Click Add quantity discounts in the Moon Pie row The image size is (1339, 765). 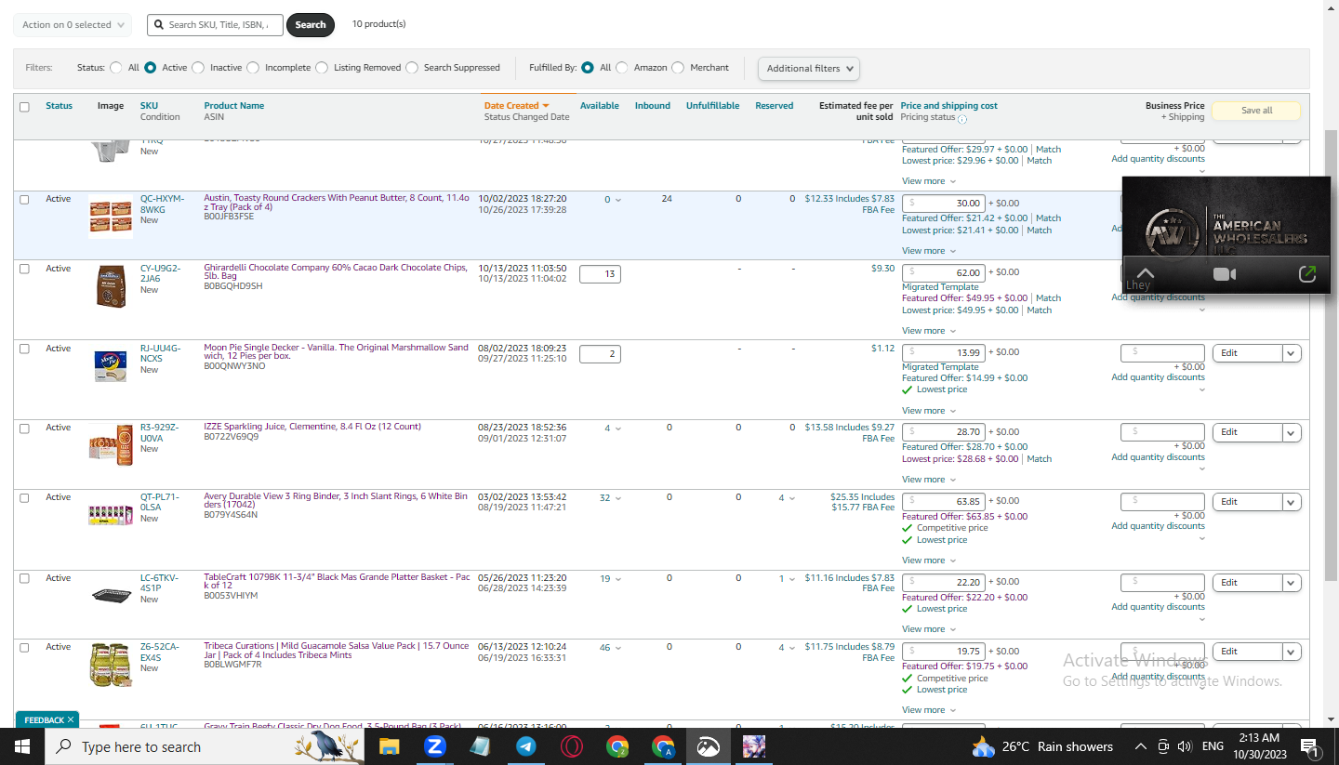[1158, 377]
